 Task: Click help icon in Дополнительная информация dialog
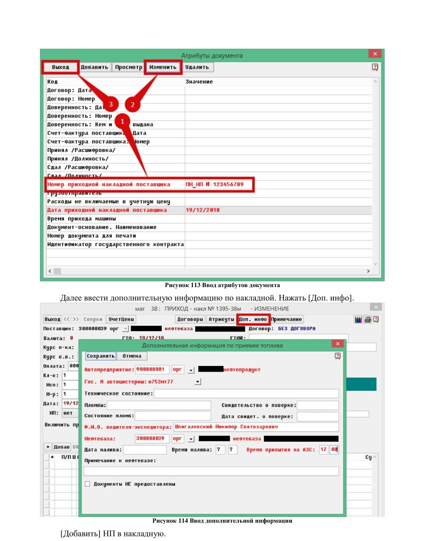(x=338, y=356)
